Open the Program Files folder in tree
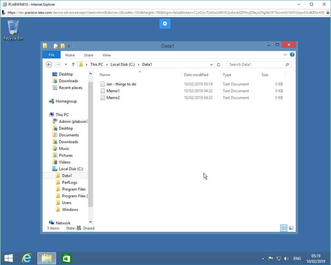 tap(74, 189)
